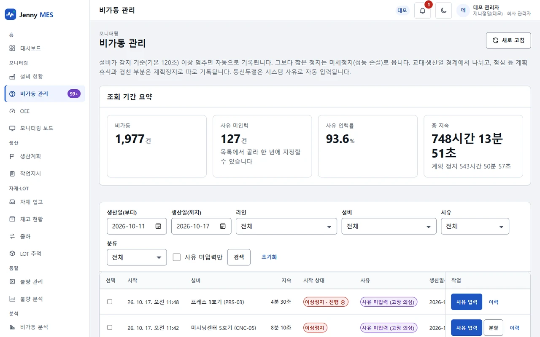Toggle dark mode moon icon

pyautogui.click(x=444, y=11)
